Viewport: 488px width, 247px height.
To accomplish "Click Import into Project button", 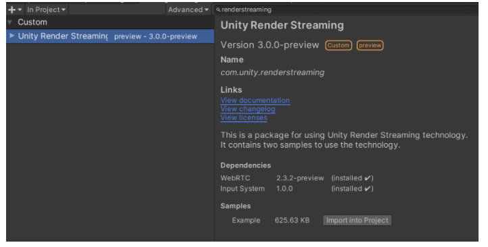I will pyautogui.click(x=358, y=220).
